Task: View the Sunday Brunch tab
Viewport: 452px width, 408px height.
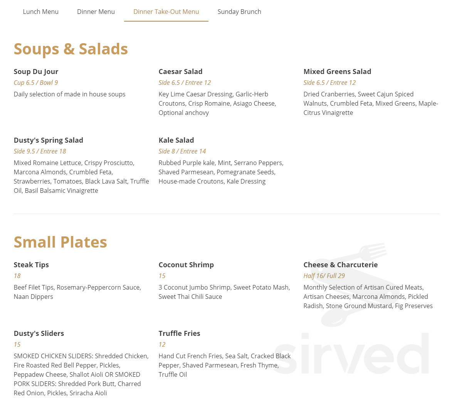Action: coord(239,12)
